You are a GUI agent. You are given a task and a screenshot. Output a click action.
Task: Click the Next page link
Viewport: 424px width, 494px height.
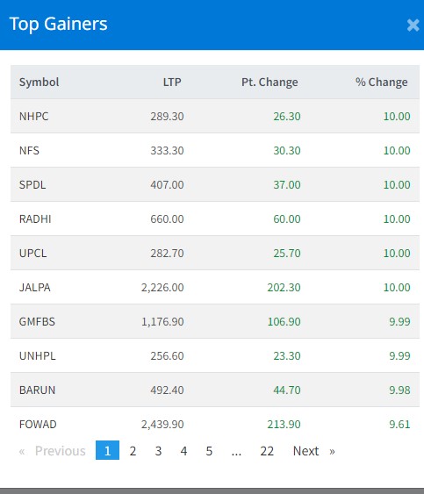click(313, 451)
